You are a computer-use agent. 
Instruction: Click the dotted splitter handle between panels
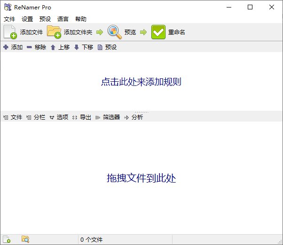(x=141, y=112)
